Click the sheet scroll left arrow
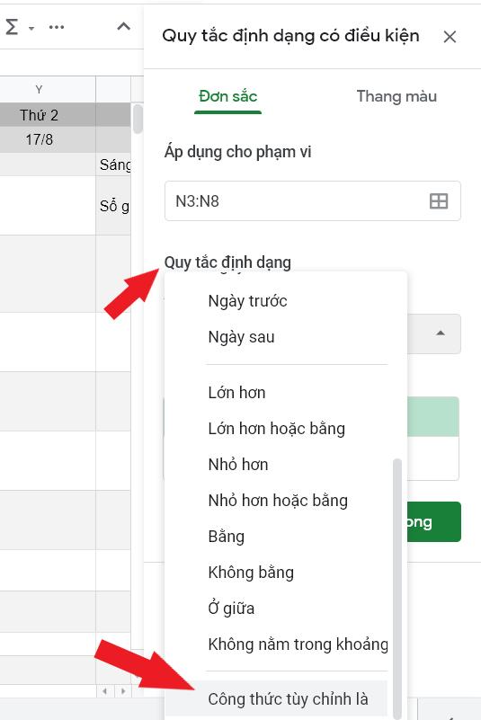The height and width of the screenshot is (720, 481). (x=105, y=691)
